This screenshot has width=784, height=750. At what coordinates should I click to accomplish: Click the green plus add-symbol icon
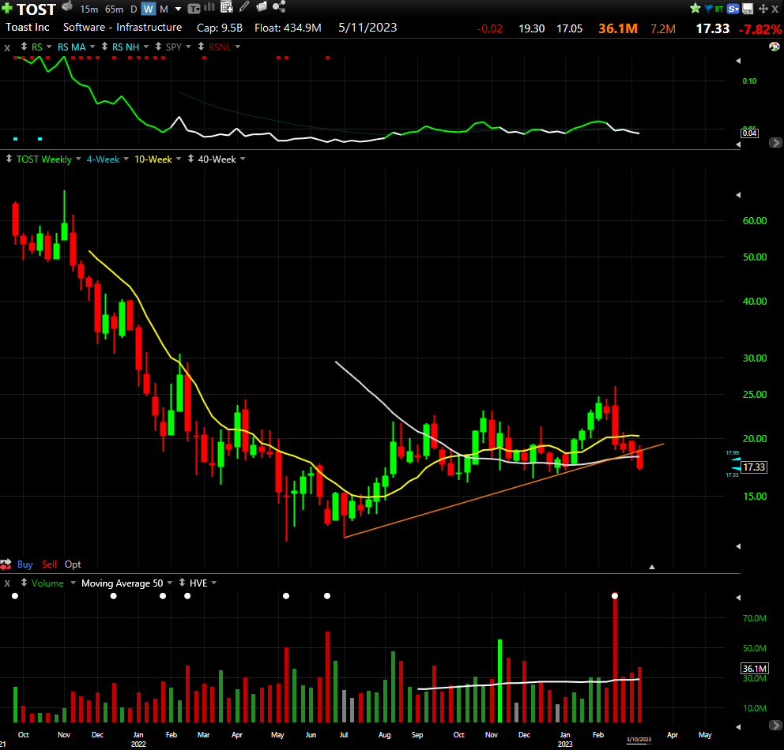pyautogui.click(x=7, y=8)
